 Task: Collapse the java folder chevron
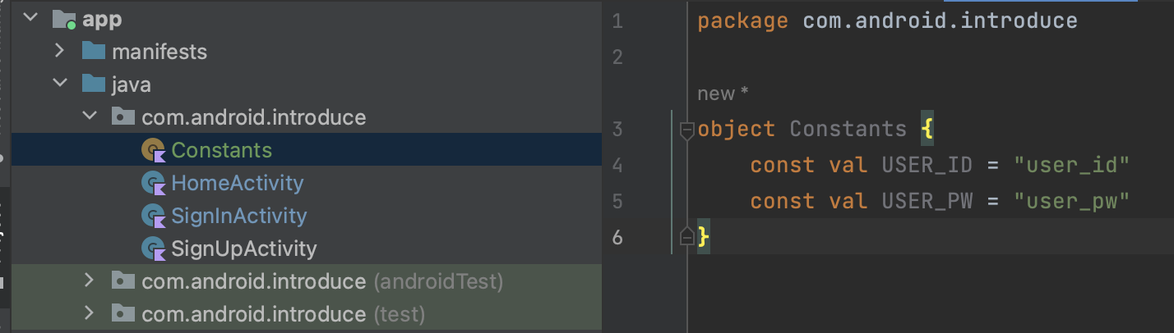[x=59, y=84]
